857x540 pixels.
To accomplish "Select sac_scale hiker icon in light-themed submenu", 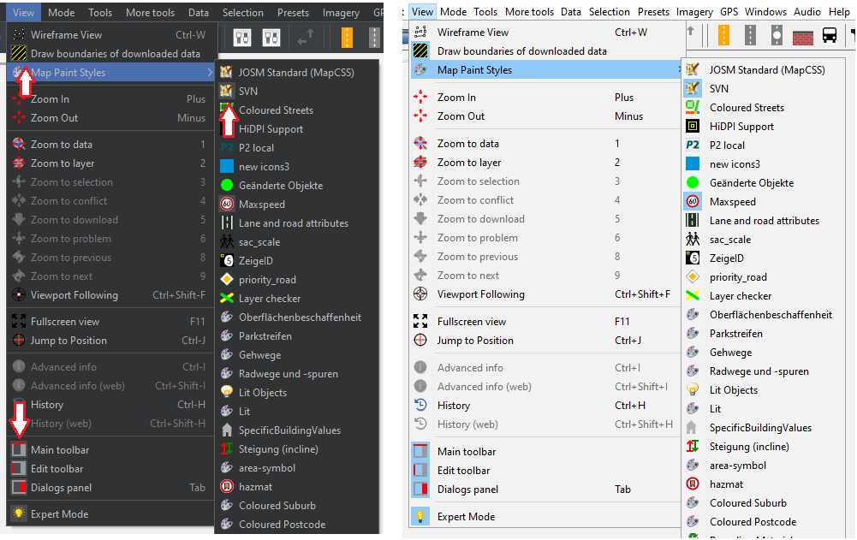I will tap(693, 240).
